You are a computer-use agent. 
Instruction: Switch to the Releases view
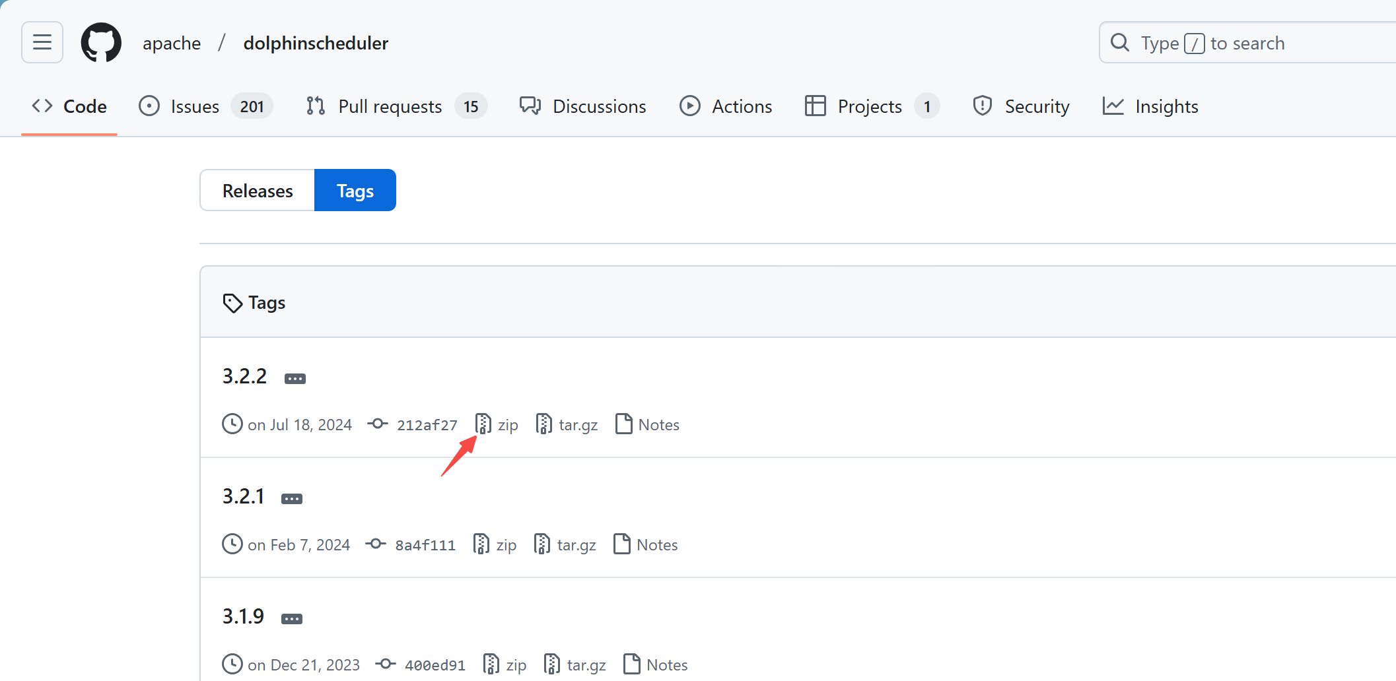[258, 191]
